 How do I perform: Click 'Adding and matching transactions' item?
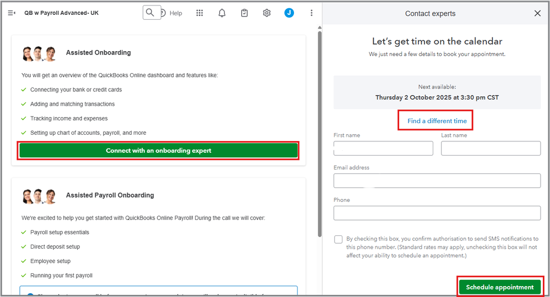pyautogui.click(x=72, y=104)
